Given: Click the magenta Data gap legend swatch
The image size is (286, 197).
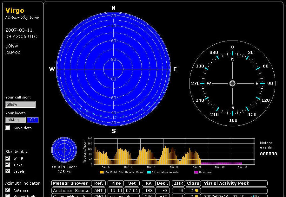Looking at the screenshot, I should coord(196,172).
